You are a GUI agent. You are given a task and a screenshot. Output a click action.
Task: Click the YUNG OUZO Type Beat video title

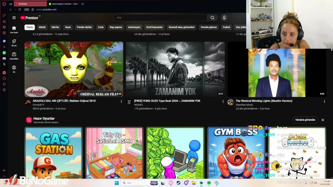coord(167,101)
